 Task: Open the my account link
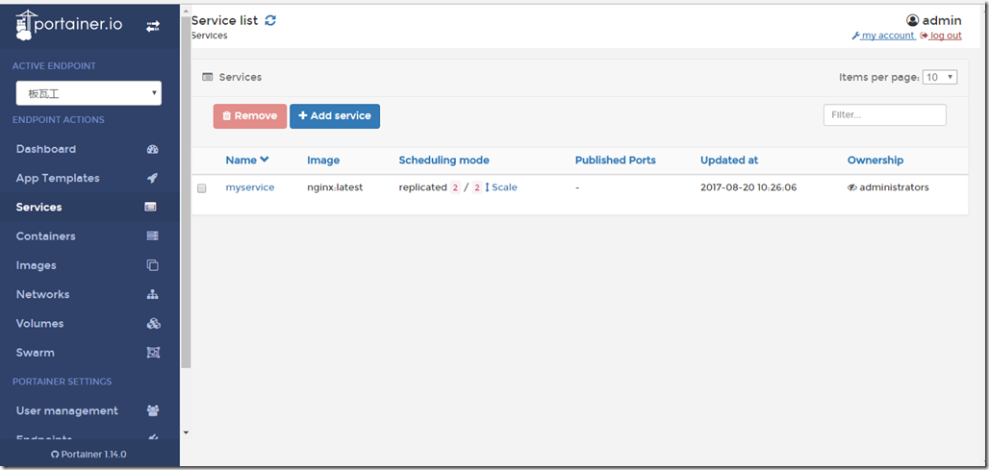(x=883, y=36)
